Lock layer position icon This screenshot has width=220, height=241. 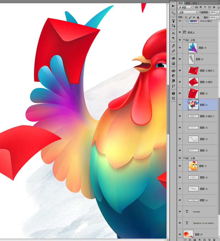(194, 17)
